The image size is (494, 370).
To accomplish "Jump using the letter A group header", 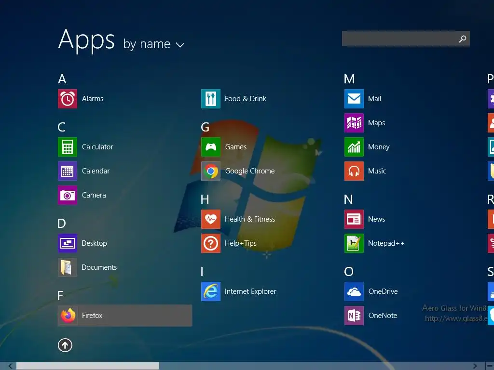I will pos(62,79).
